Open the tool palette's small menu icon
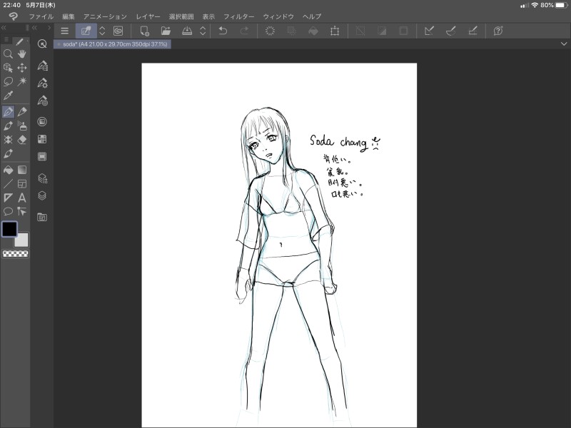571x428 pixels. pyautogui.click(x=6, y=40)
